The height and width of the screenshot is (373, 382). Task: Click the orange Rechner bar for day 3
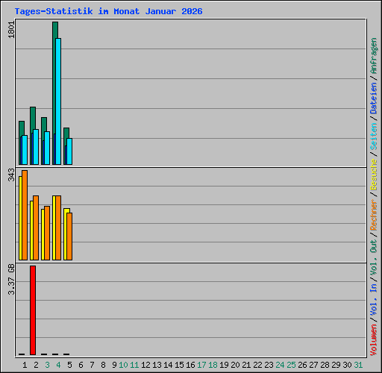[47, 233]
